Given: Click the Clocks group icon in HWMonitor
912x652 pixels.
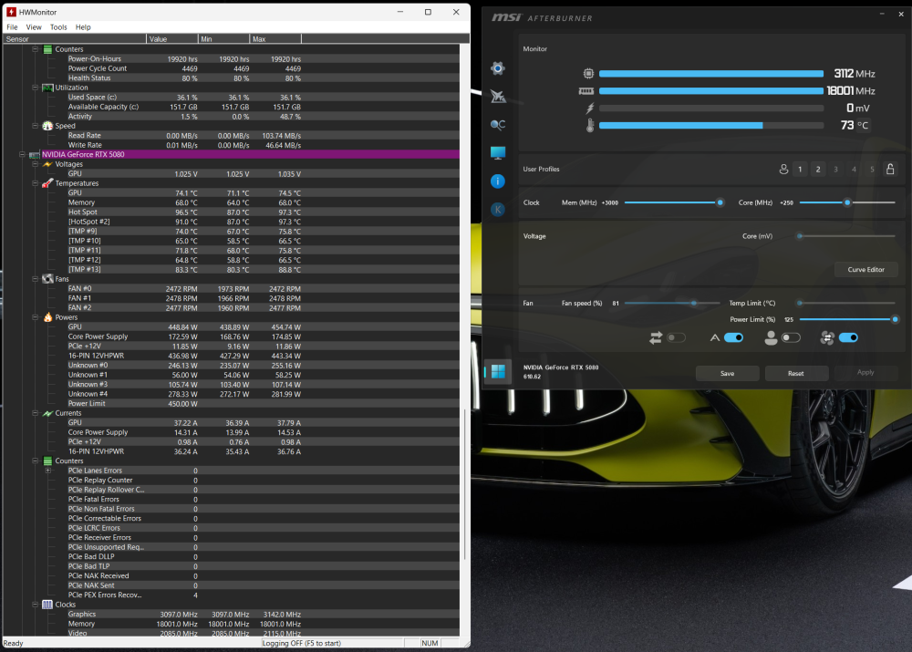Looking at the screenshot, I should (47, 605).
